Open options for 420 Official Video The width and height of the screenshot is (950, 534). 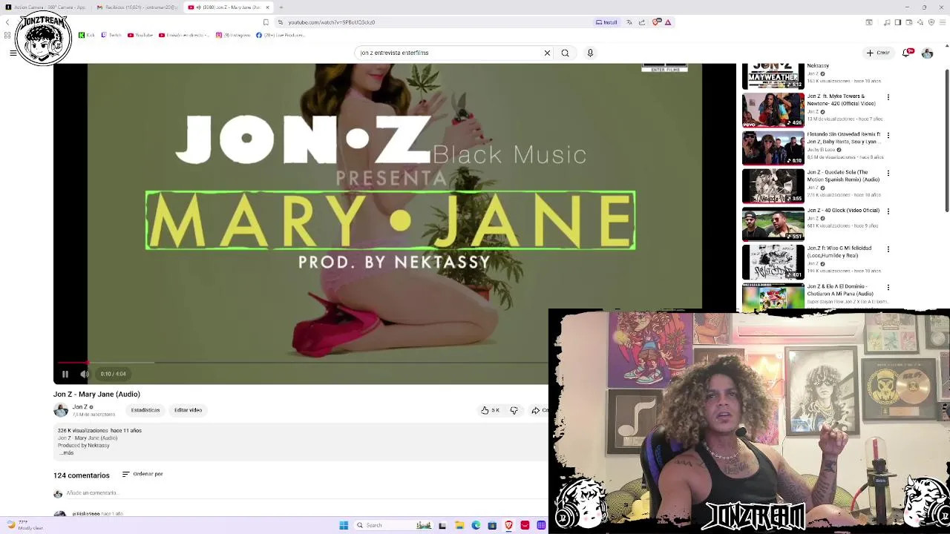(888, 97)
